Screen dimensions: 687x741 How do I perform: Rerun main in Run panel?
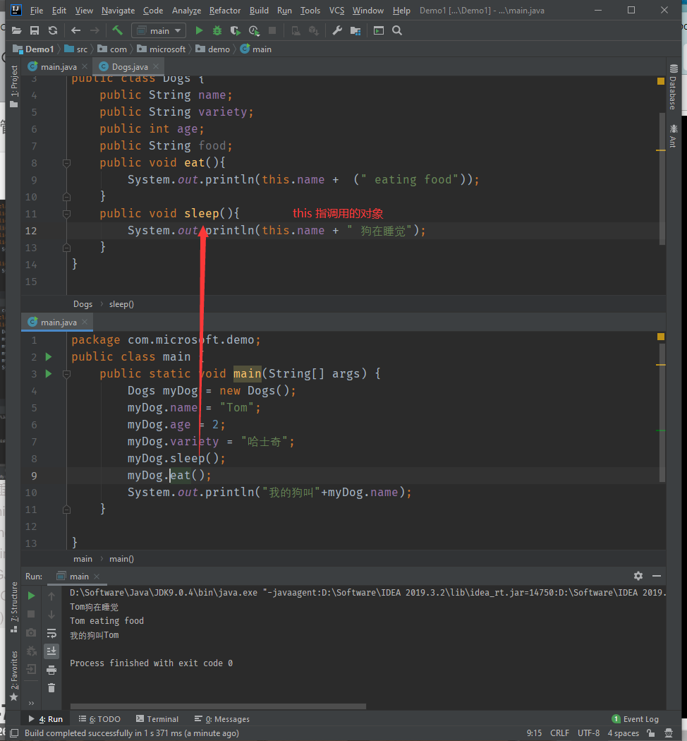pos(31,596)
